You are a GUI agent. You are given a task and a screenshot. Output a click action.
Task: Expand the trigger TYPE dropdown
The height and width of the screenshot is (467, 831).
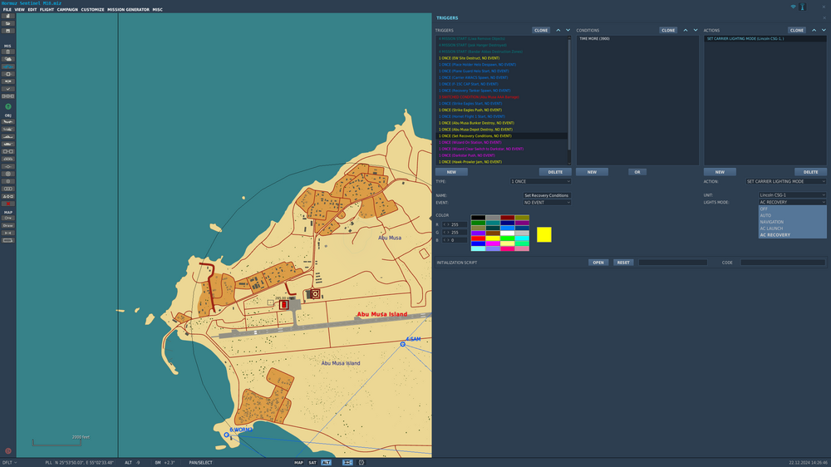(x=540, y=181)
